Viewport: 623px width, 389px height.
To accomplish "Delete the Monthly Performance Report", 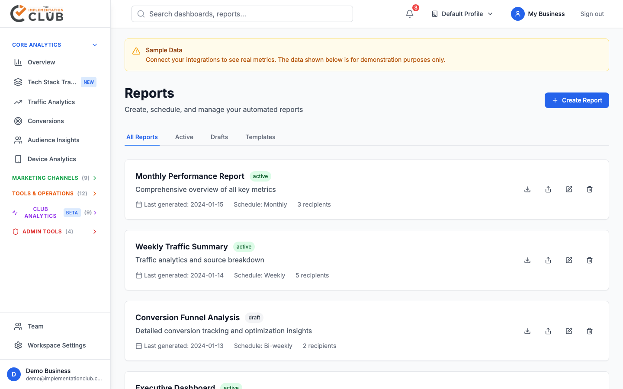I will pyautogui.click(x=590, y=189).
